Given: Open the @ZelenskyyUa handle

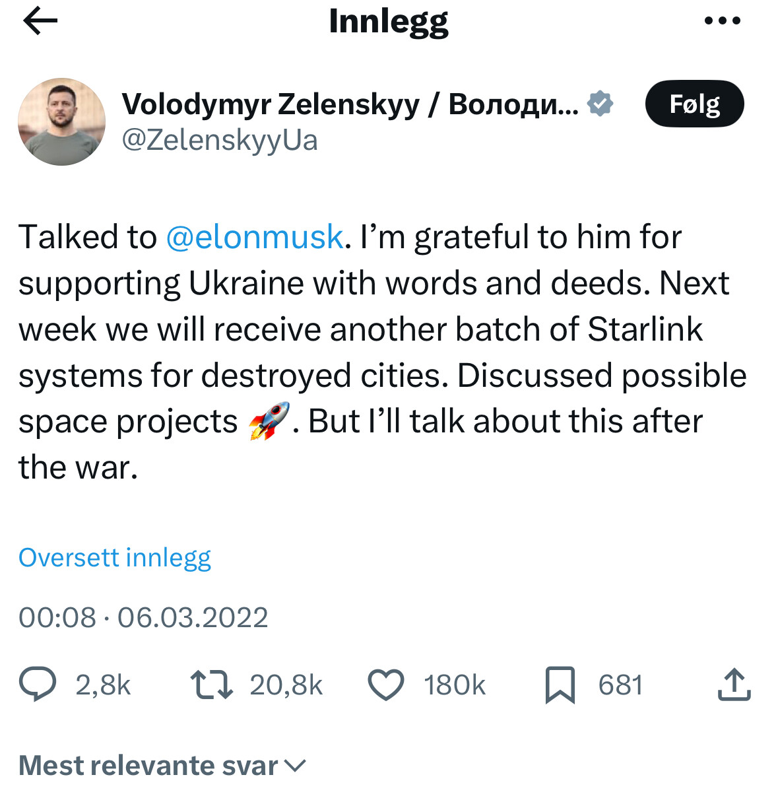Looking at the screenshot, I should pyautogui.click(x=220, y=140).
